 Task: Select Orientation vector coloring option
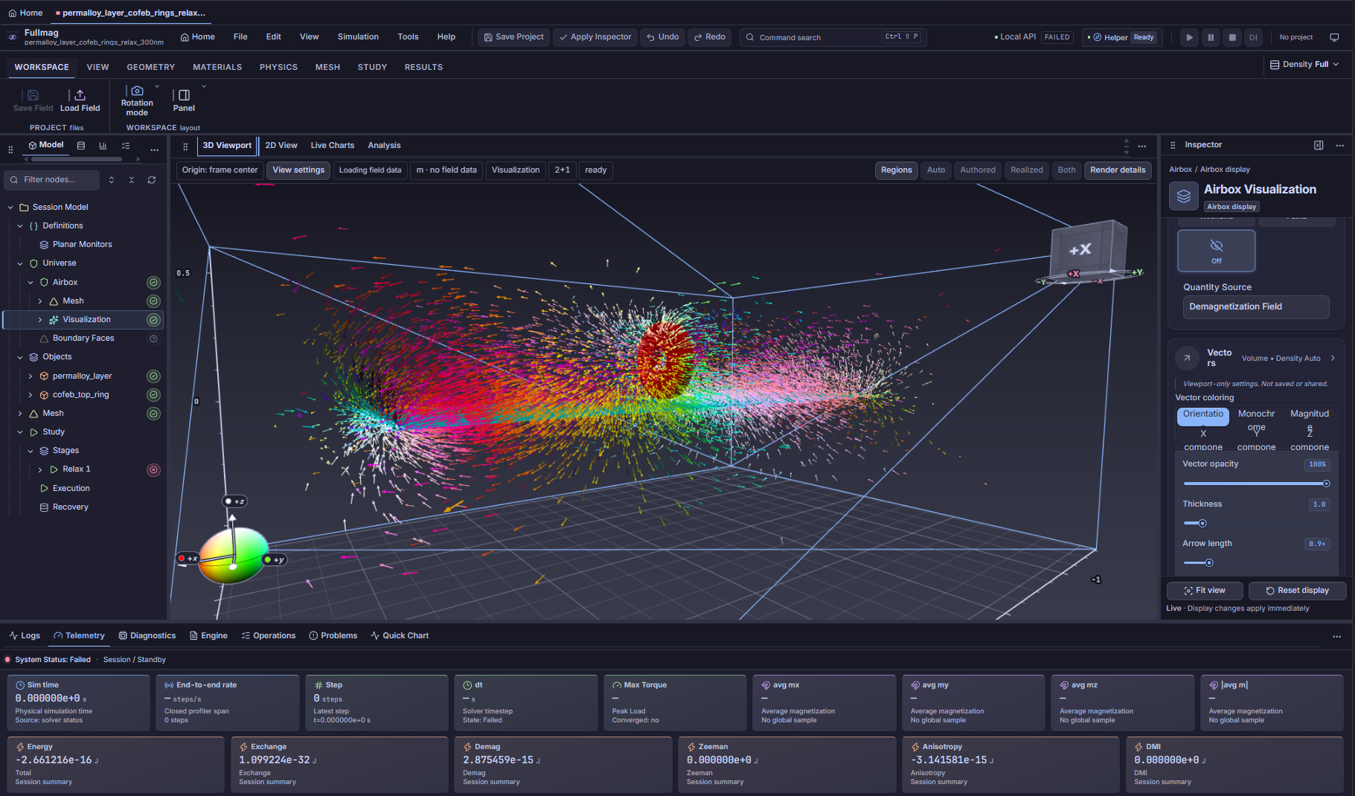[1203, 417]
